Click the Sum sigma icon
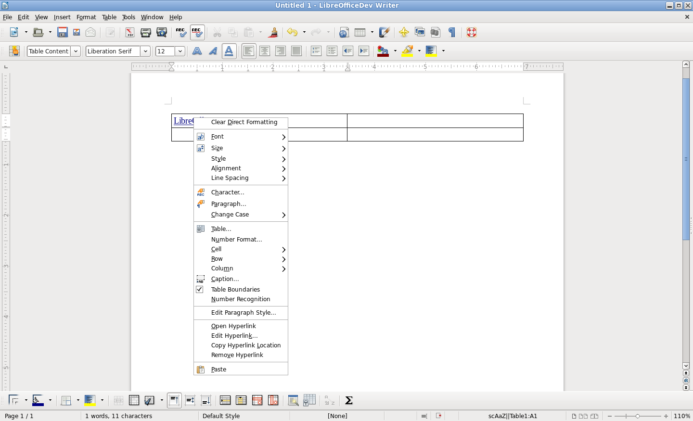Viewport: 693px width, 421px height. coord(349,400)
